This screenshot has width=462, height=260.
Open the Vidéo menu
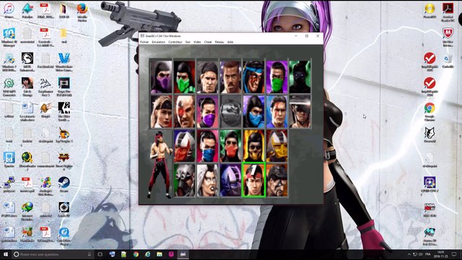[197, 42]
